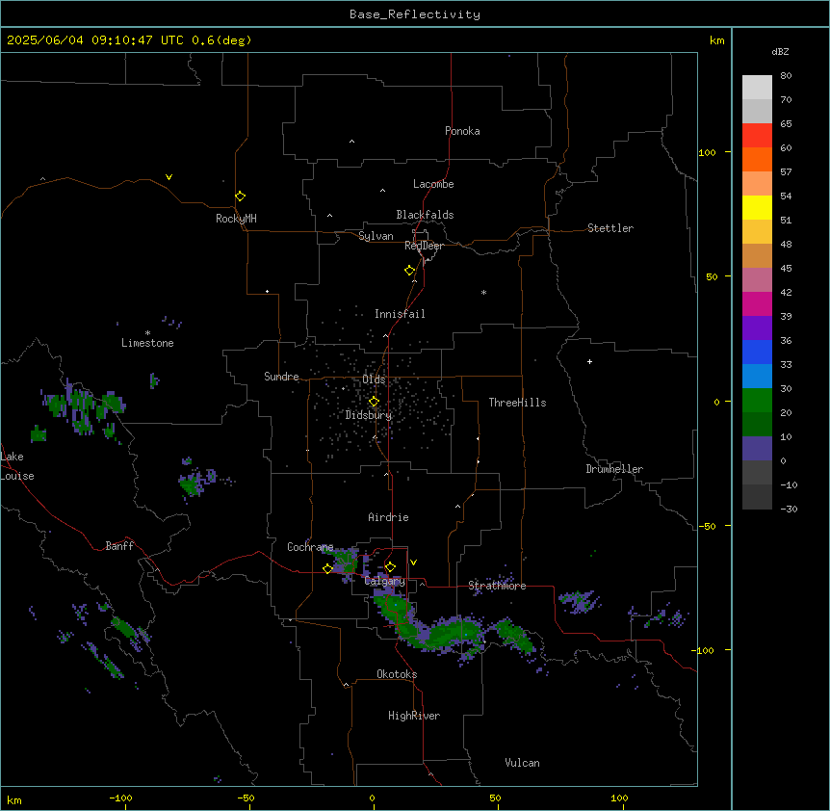Click the white caret marker east of Airdrie
830x811 pixels.
(458, 506)
